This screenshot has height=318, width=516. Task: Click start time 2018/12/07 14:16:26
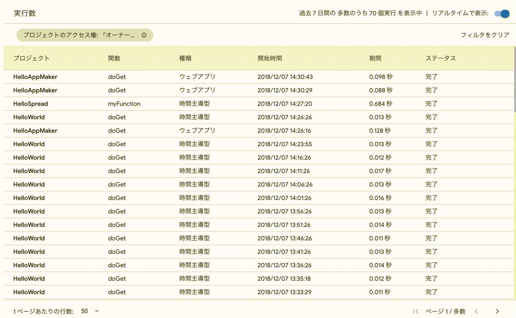click(284, 157)
